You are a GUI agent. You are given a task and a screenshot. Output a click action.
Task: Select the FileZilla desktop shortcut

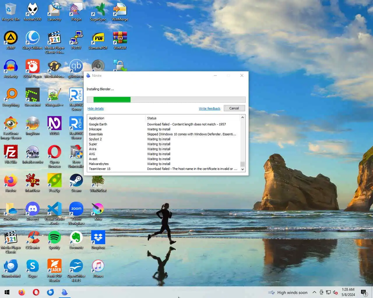pos(11,154)
